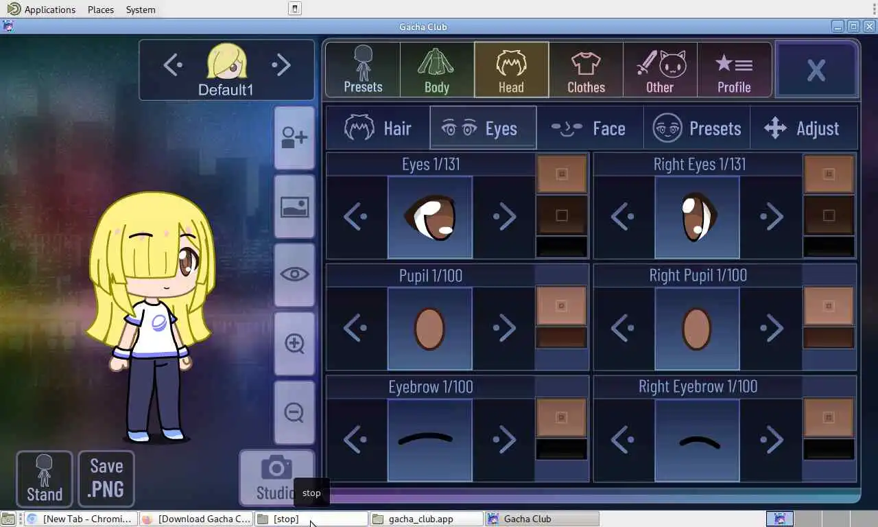Open the background image icon

294,207
